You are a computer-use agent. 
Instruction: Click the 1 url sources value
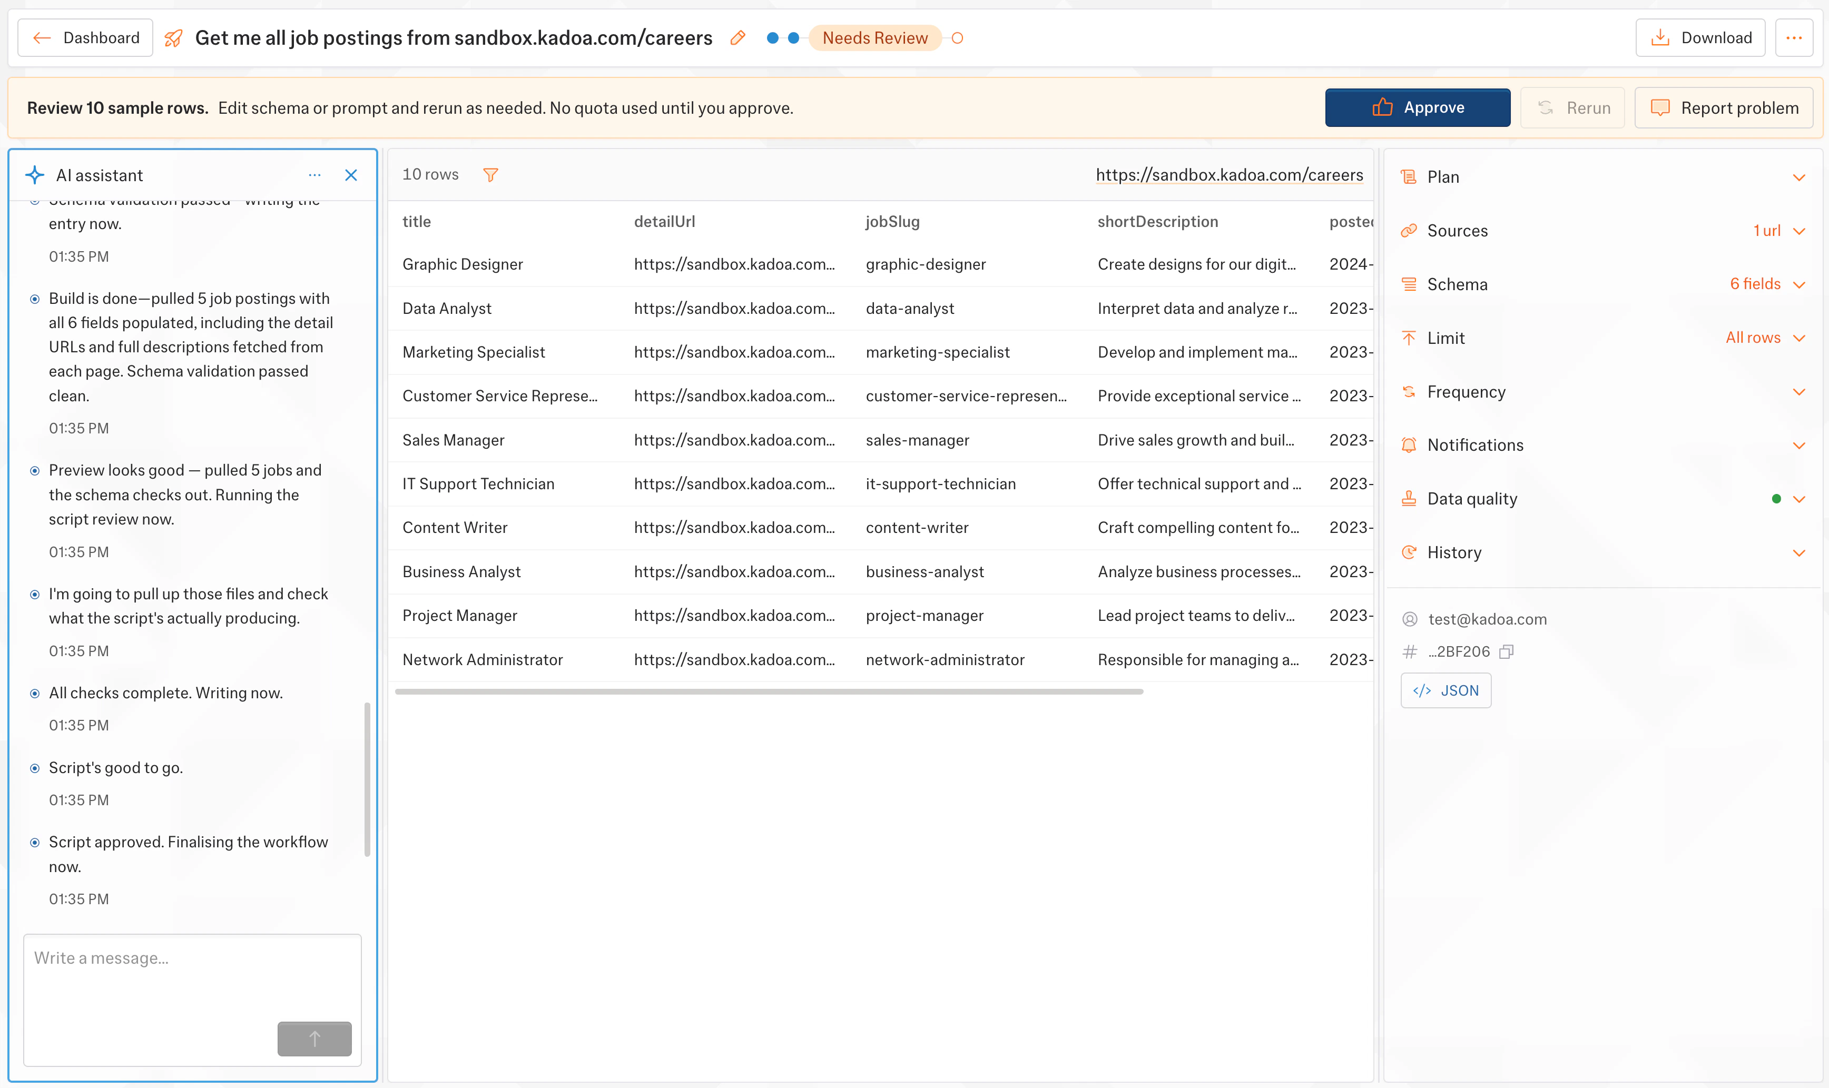[x=1767, y=230]
